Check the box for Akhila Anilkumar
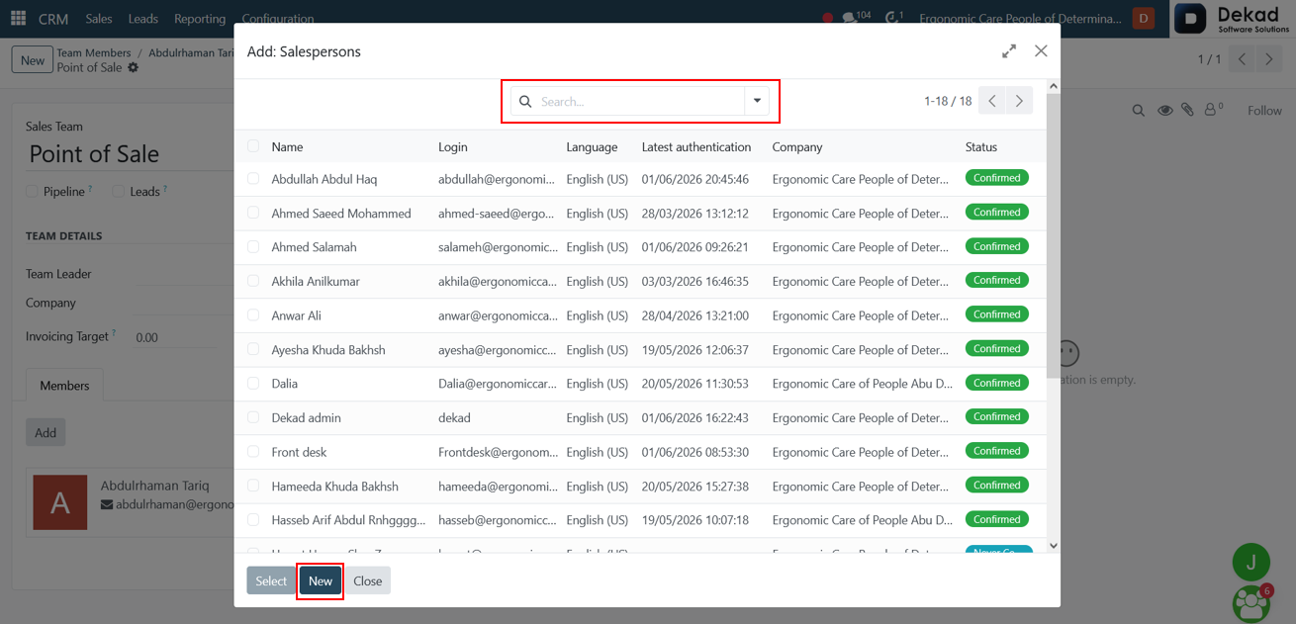Screen dimensions: 1296x624 (x=253, y=281)
